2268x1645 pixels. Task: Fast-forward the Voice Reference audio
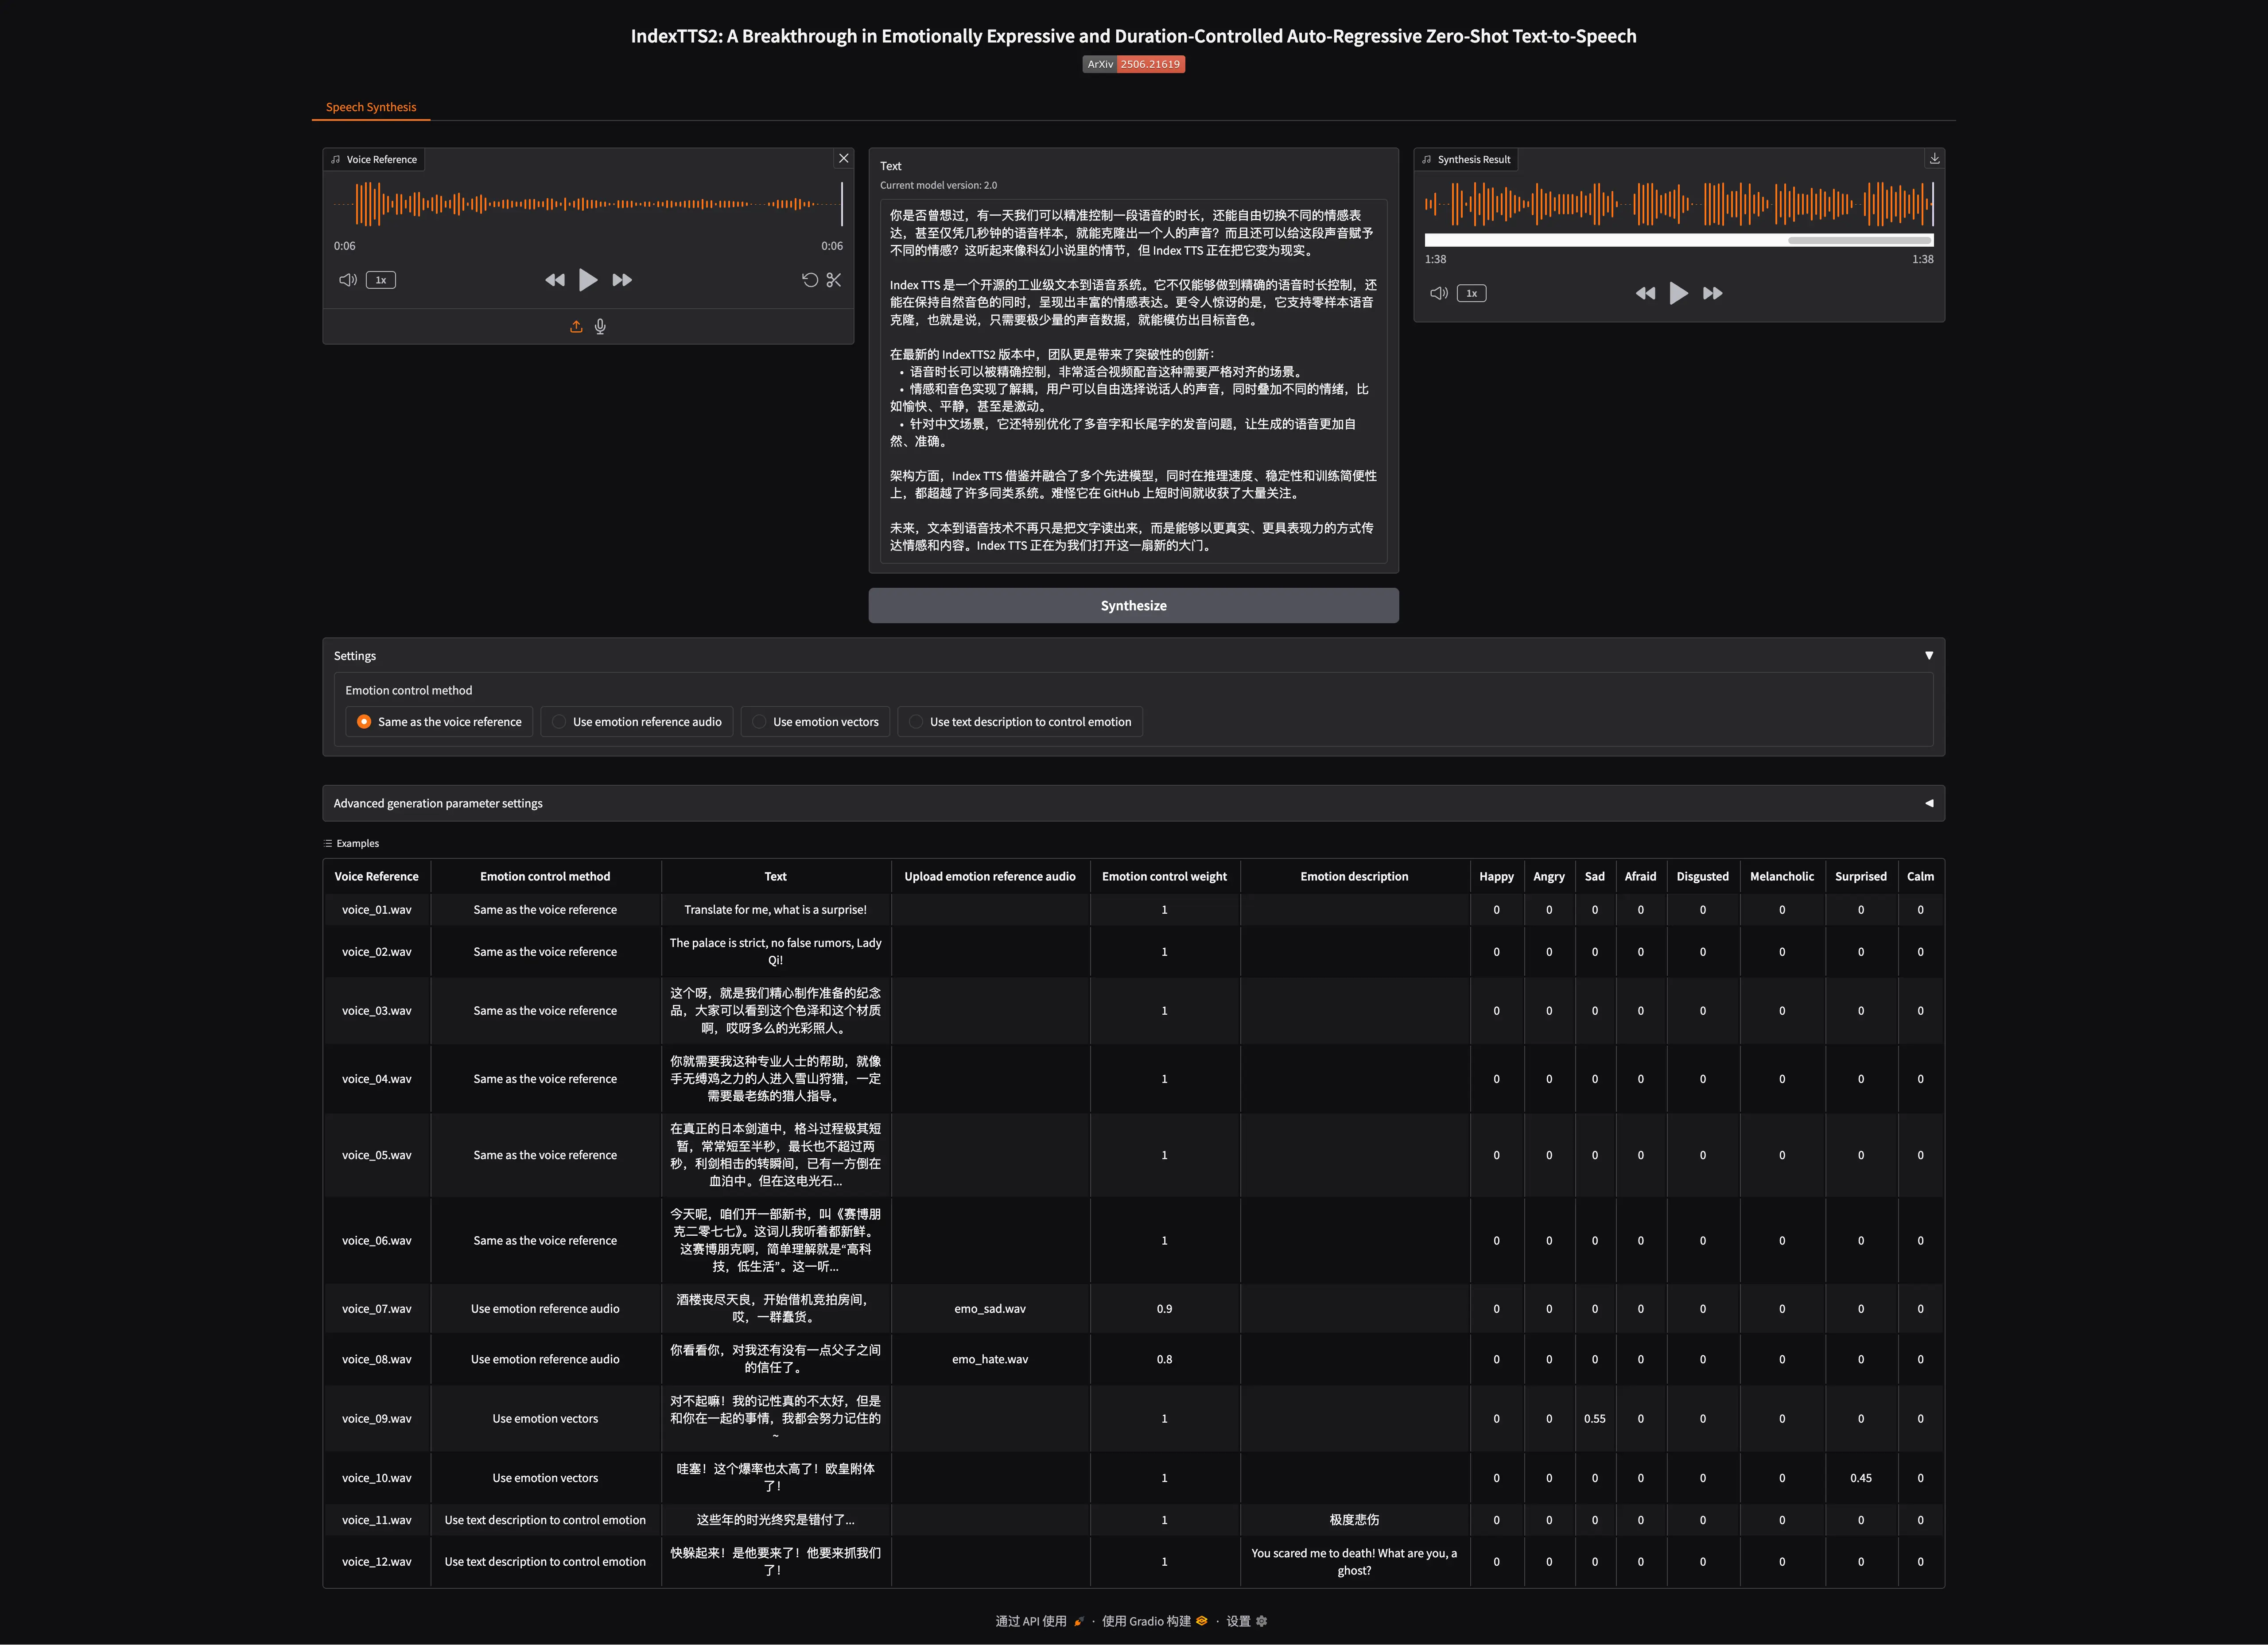click(622, 280)
